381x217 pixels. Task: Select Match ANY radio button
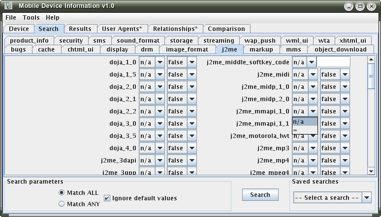pyautogui.click(x=62, y=204)
